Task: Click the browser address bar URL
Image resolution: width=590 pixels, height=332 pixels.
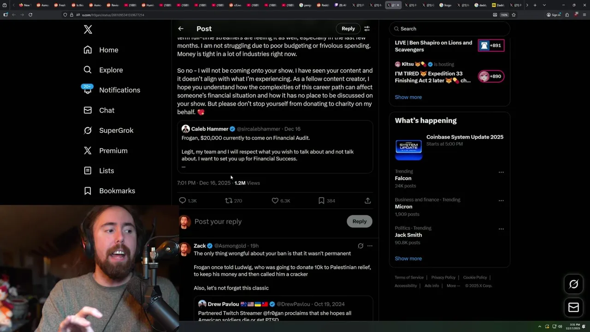Action: [x=113, y=15]
